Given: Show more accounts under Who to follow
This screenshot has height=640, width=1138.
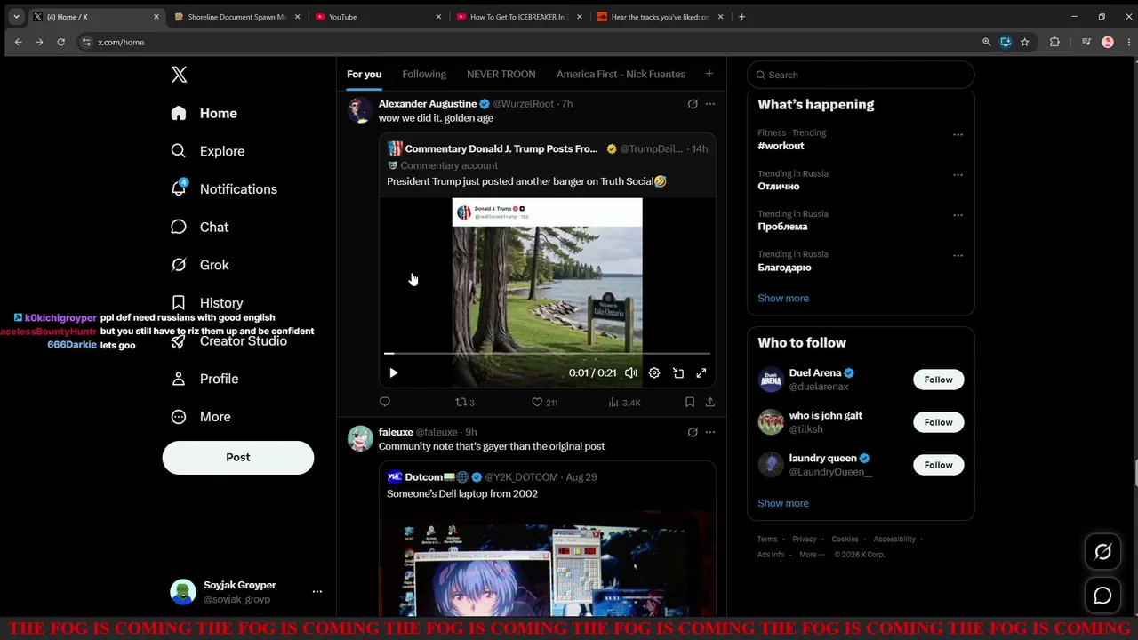Looking at the screenshot, I should coord(783,503).
